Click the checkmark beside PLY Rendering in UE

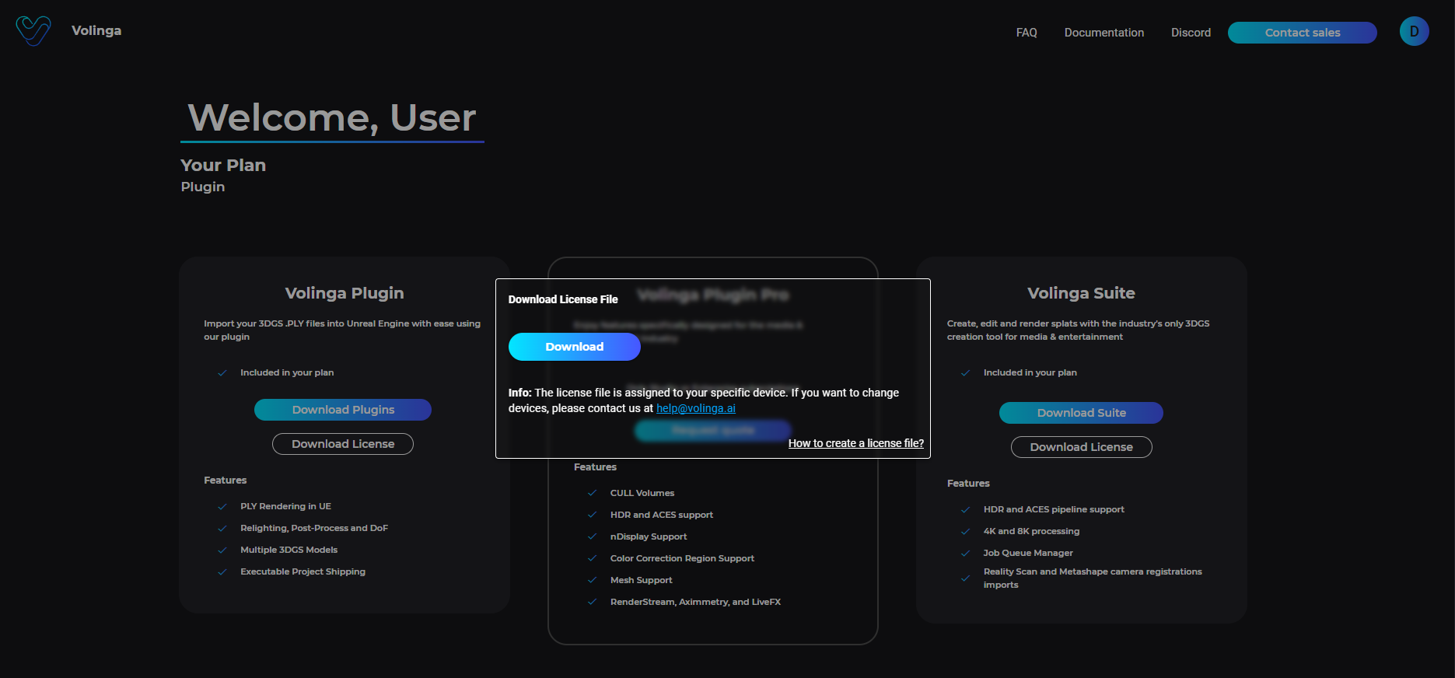coord(222,507)
